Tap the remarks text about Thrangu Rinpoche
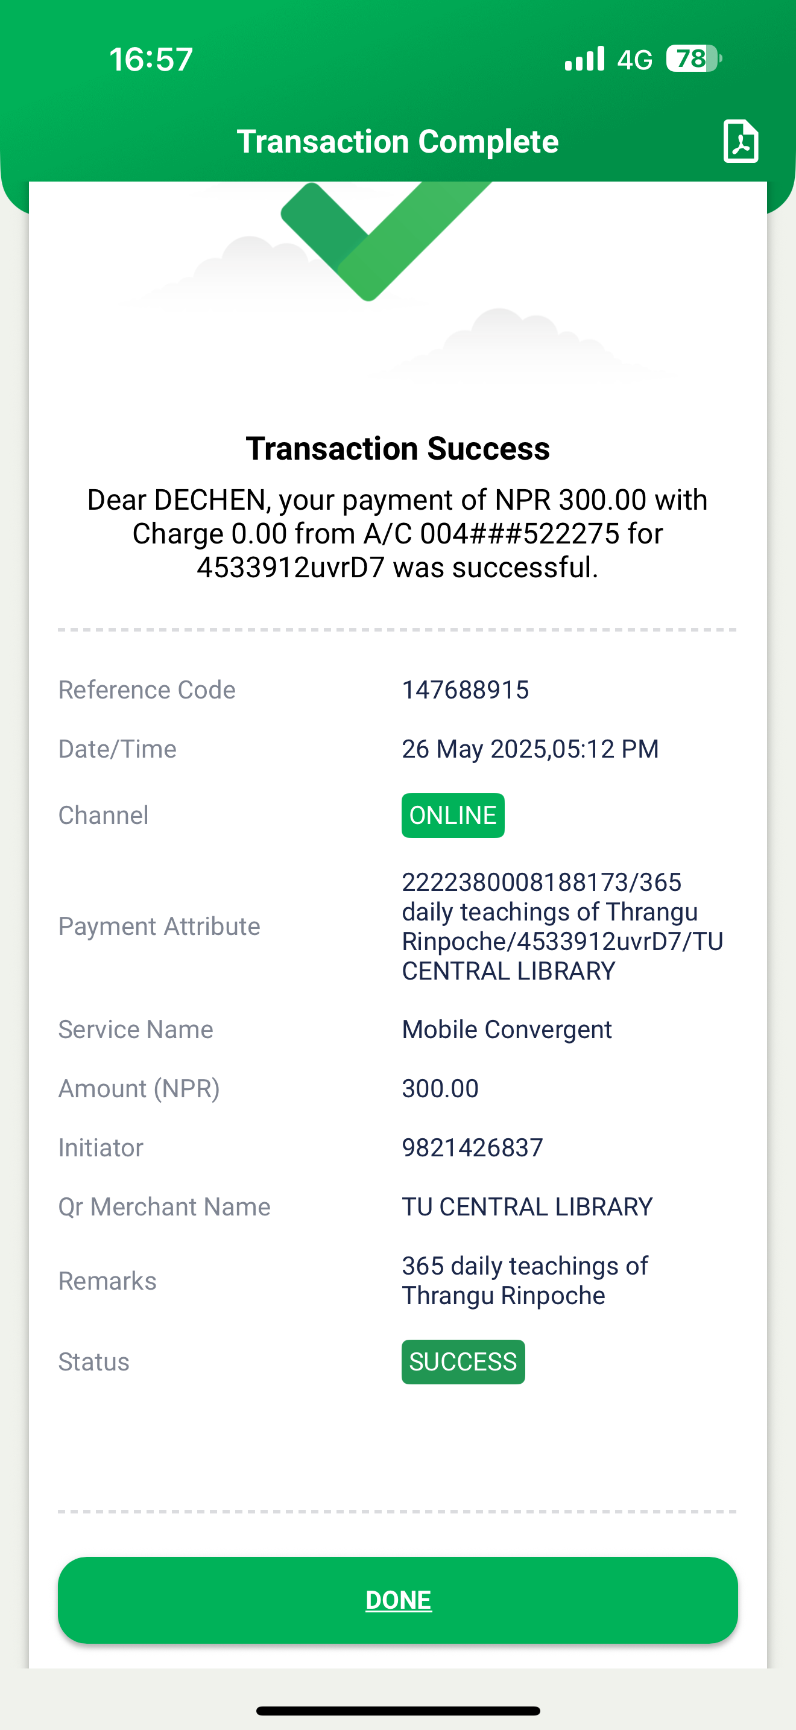This screenshot has width=796, height=1730. tap(524, 1281)
